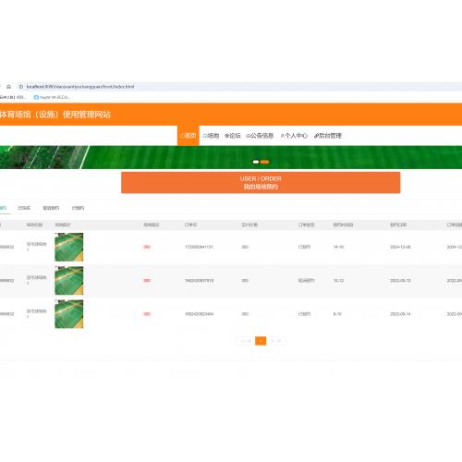Screen dimensions: 462x462
Task: Select the white carousel indicator dot
Action: coord(256,162)
